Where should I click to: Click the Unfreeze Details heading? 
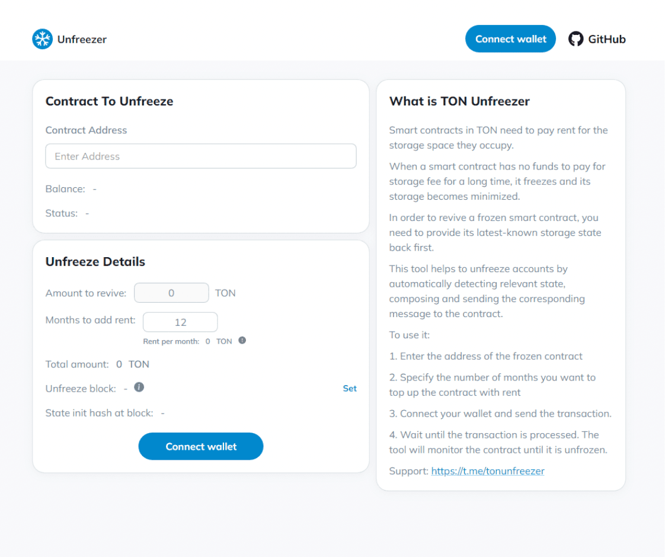[x=95, y=261]
